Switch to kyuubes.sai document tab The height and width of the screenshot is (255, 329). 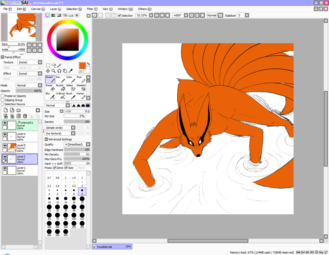point(112,247)
